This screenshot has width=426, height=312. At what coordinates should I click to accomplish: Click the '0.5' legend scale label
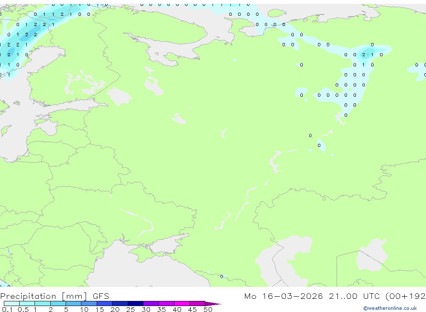click(23, 309)
